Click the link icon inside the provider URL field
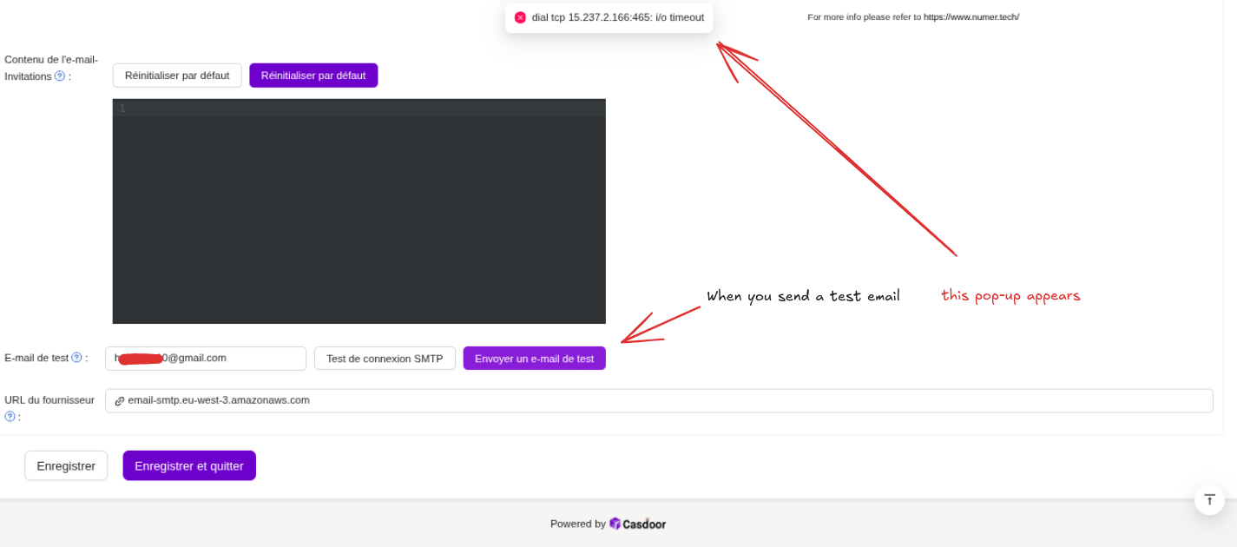This screenshot has width=1237, height=547. pos(120,401)
